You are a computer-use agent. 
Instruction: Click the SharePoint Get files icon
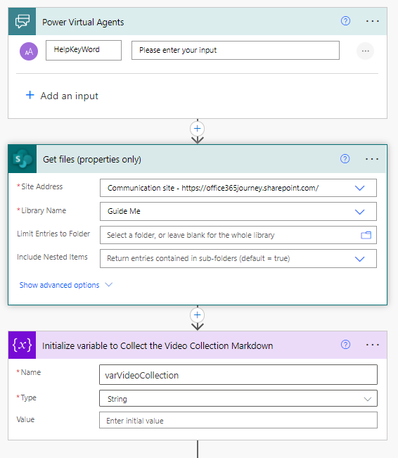[x=23, y=159]
